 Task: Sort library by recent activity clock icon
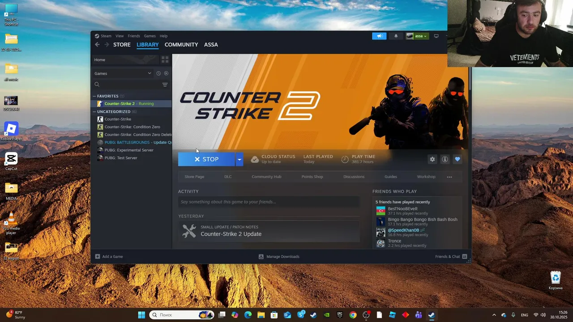[x=158, y=73]
